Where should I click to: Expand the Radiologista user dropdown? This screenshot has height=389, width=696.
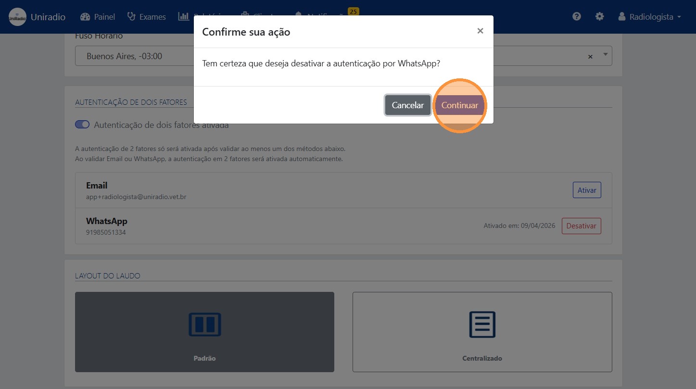(x=650, y=17)
